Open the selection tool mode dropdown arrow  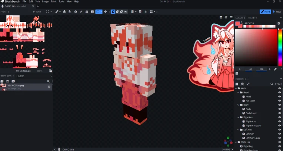[x=101, y=12]
